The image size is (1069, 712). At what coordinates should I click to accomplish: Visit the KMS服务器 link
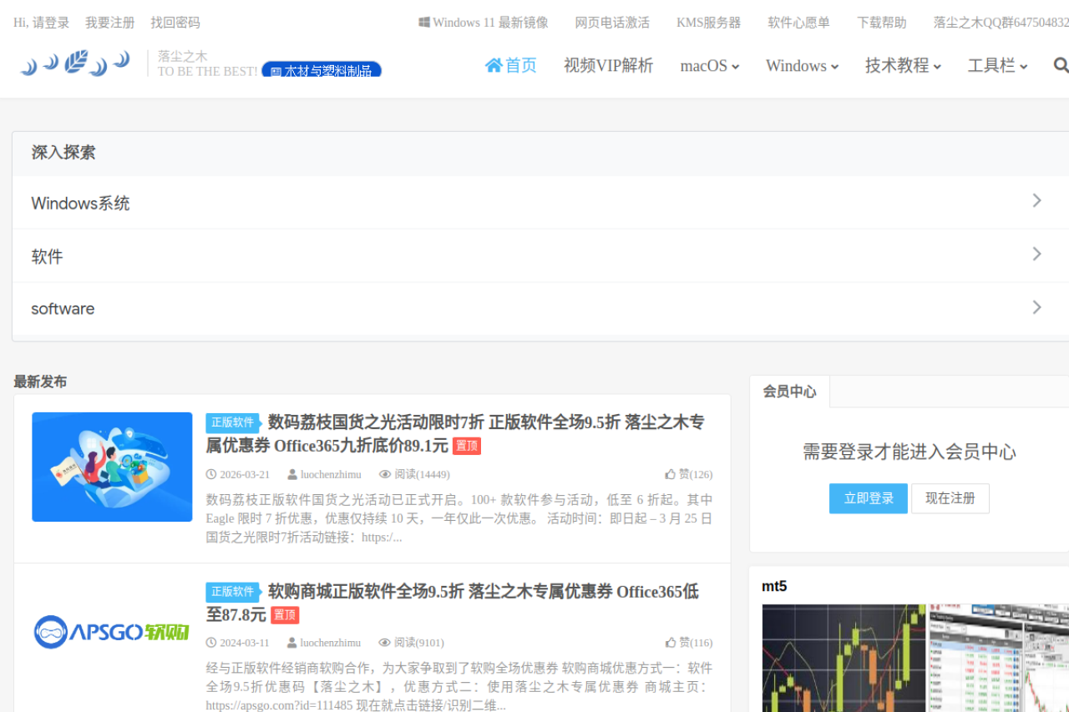pyautogui.click(x=709, y=23)
